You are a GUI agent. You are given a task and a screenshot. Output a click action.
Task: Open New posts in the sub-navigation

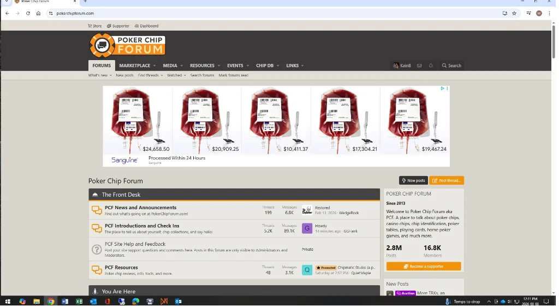[x=125, y=75]
